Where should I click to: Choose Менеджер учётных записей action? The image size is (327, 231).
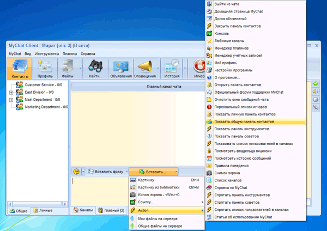[256, 56]
